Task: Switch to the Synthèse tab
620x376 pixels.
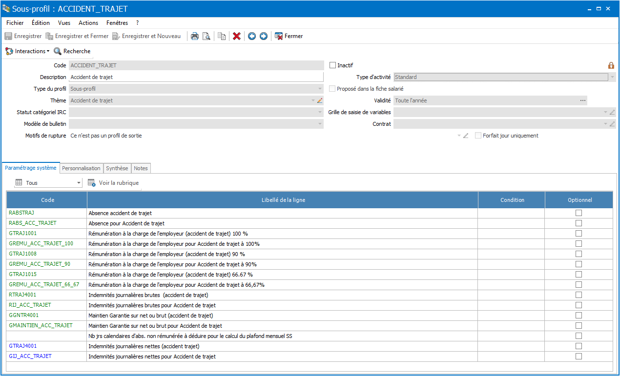Action: 117,168
